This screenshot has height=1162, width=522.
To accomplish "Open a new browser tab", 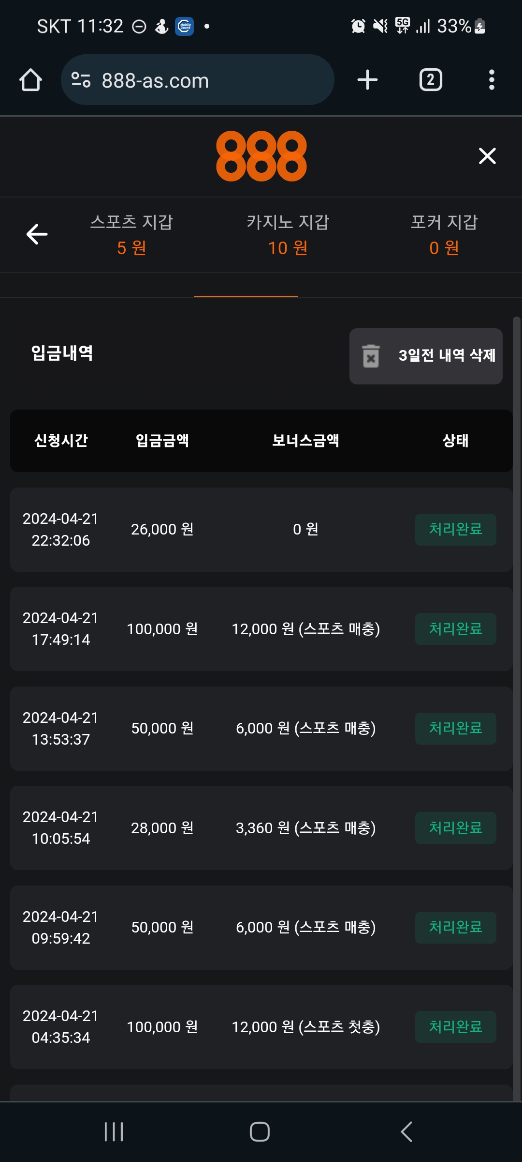I will (x=367, y=80).
